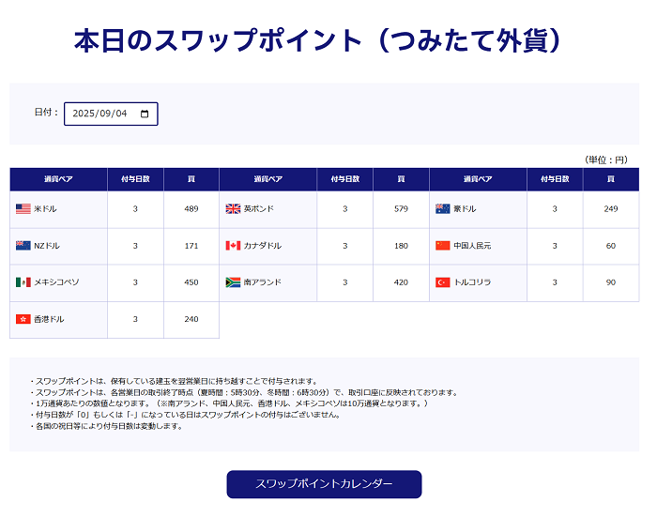Click the South African flag for 南アランド
657x517 pixels.
point(233,282)
